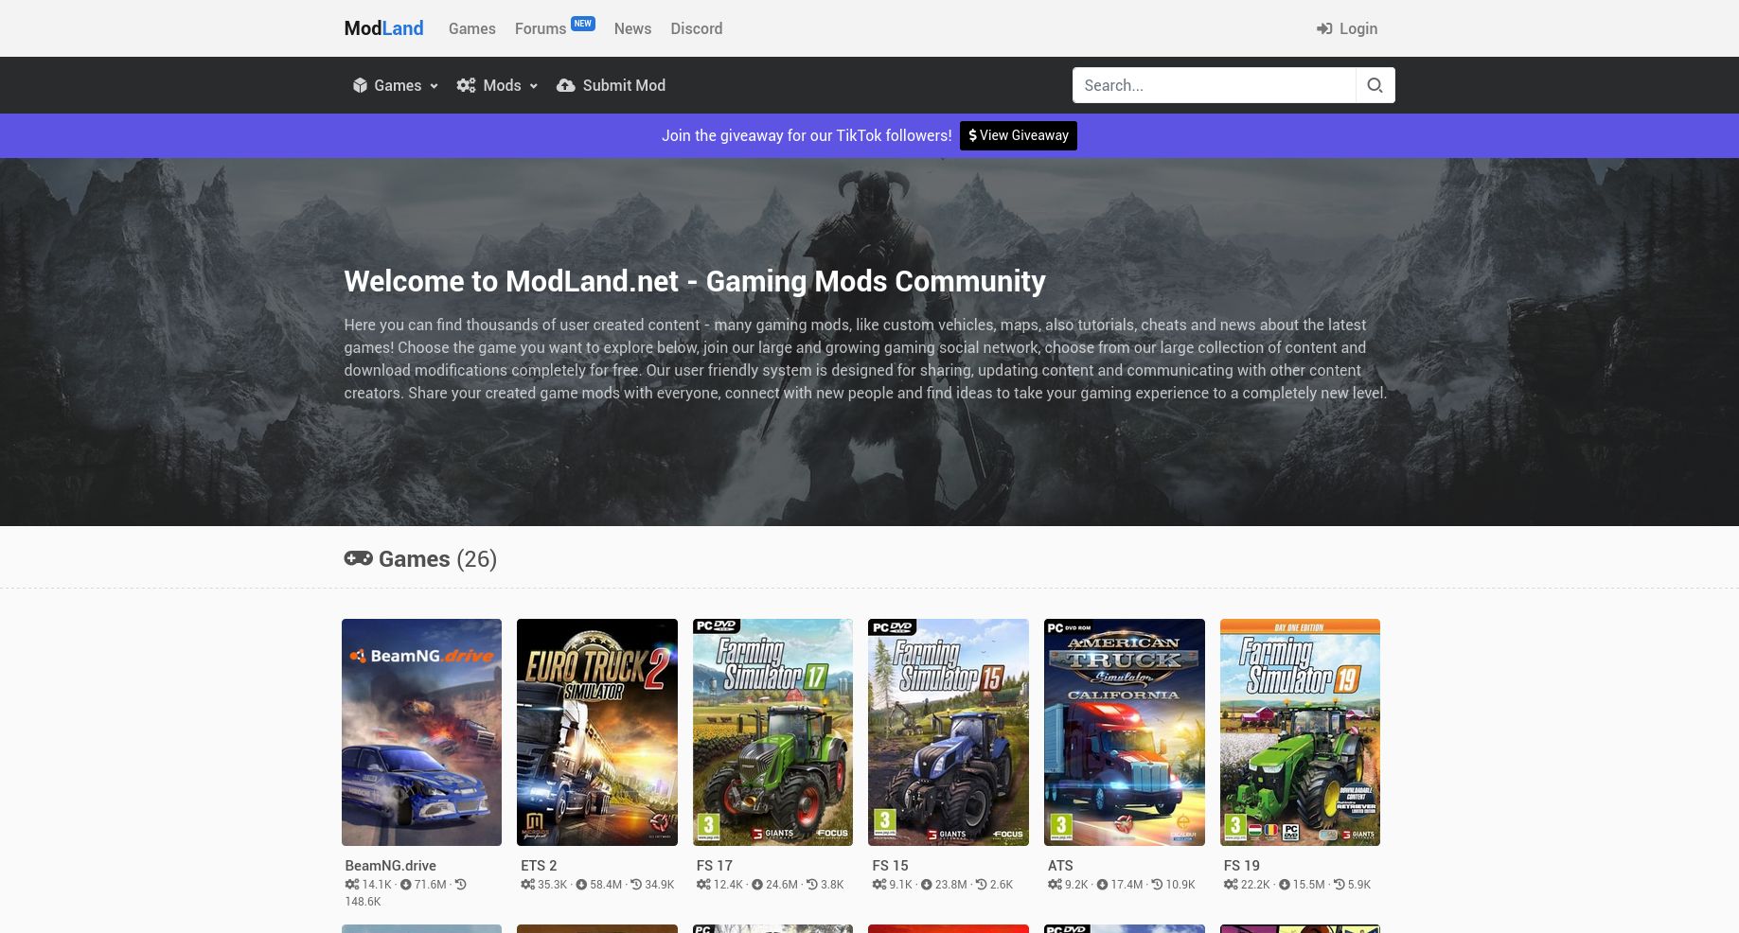Click the history icon under ETS 2
The height and width of the screenshot is (933, 1739).
(x=636, y=885)
